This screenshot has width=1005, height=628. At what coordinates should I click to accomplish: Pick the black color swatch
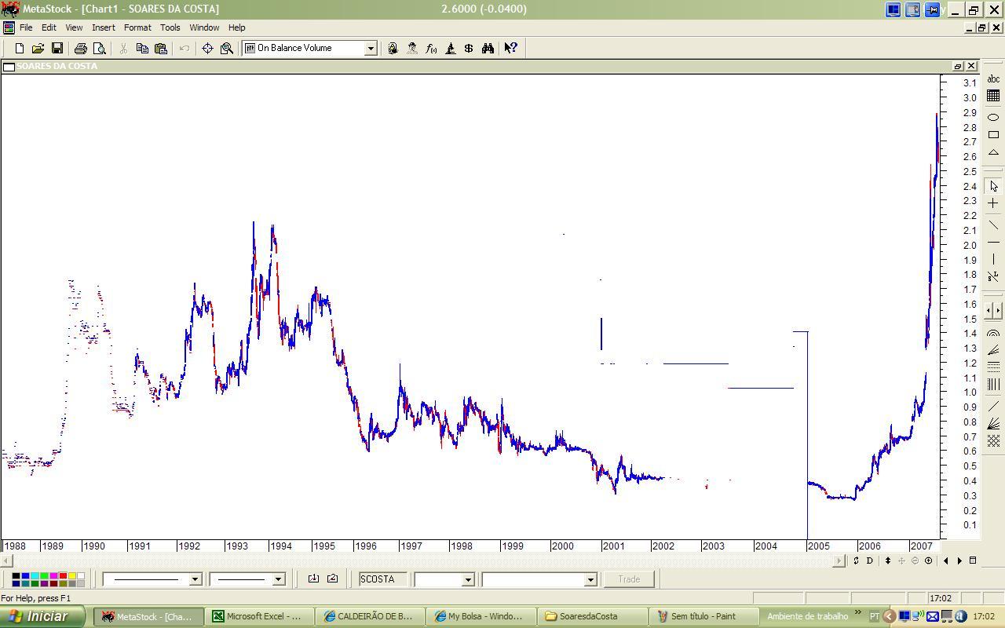(x=16, y=576)
